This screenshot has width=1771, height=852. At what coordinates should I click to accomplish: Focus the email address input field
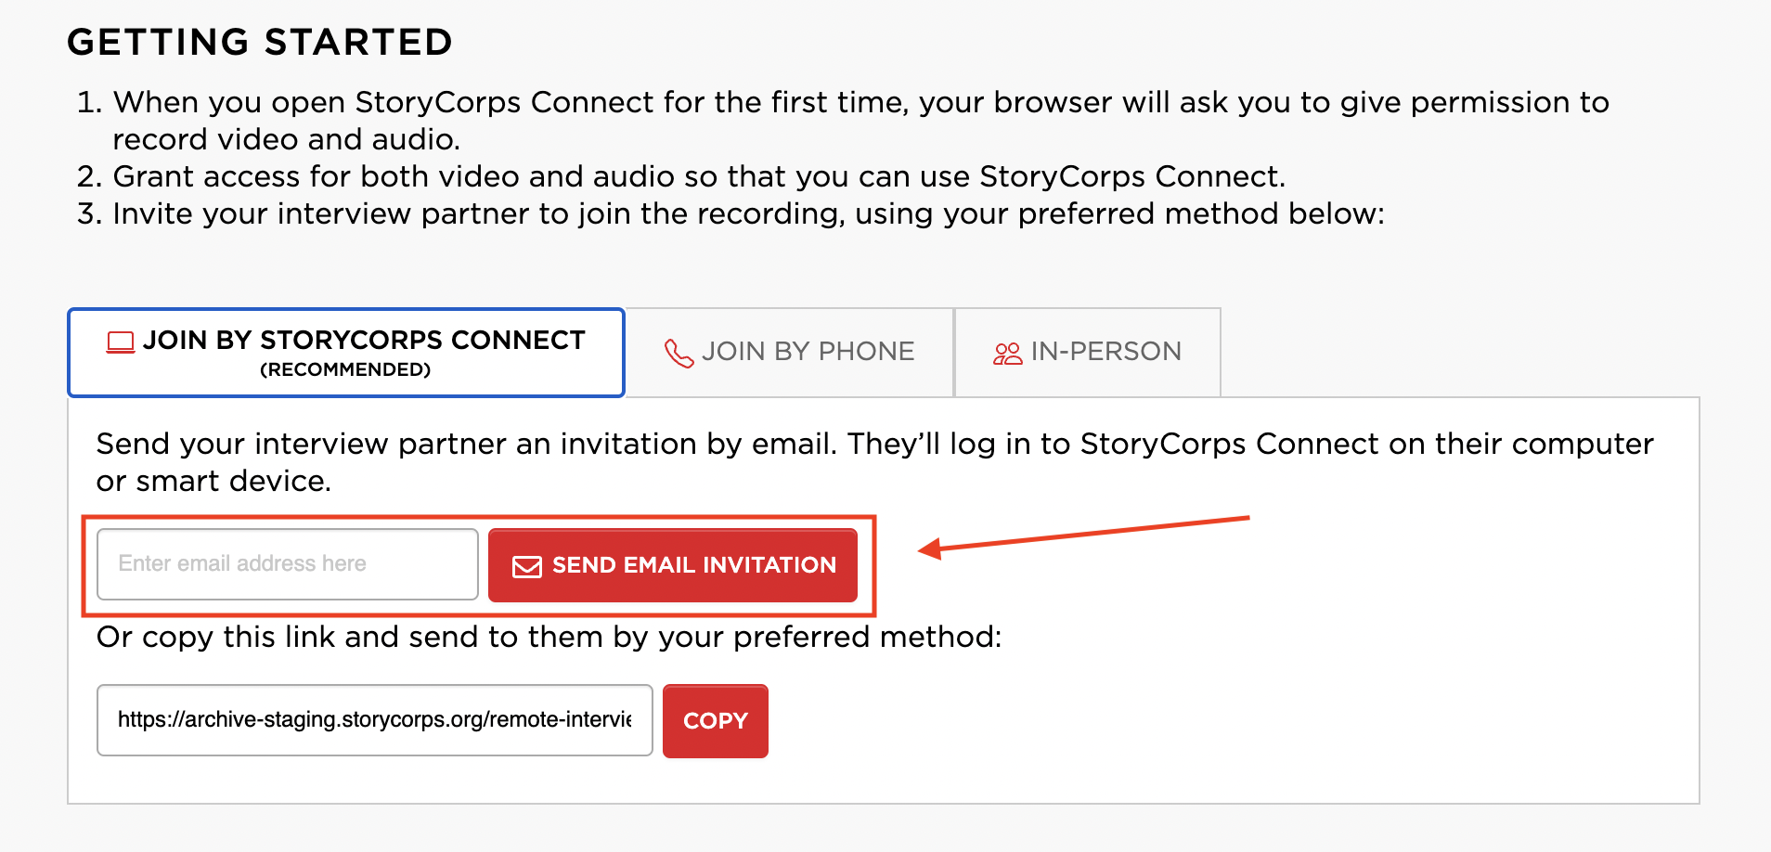[288, 564]
